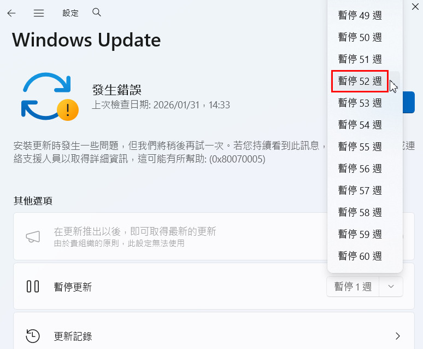Select 暫停 49 週 option
423x349 pixels.
[x=360, y=15]
